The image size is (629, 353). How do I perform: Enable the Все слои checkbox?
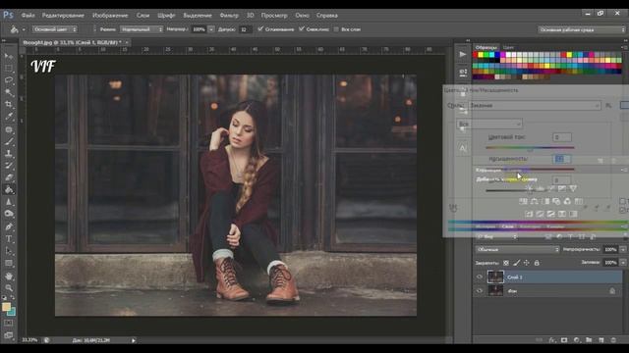[336, 29]
